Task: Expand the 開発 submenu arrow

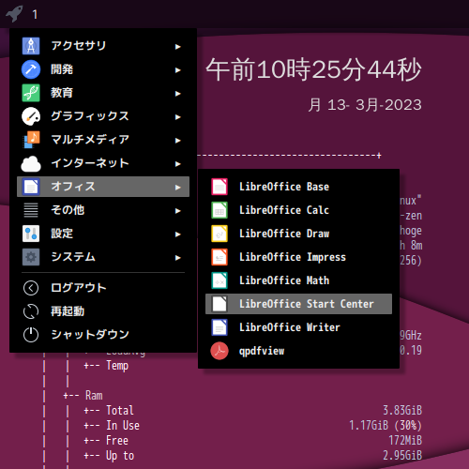Action: (x=178, y=70)
